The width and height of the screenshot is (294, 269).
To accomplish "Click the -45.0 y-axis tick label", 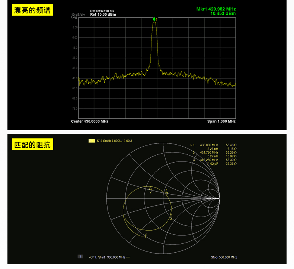I will (74, 78).
